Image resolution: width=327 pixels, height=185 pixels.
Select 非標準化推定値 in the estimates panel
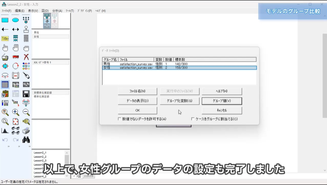coord(51,93)
